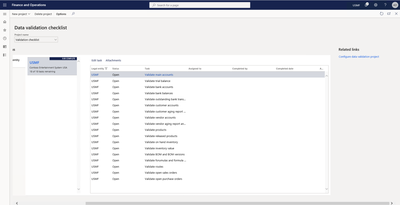The height and width of the screenshot is (205, 400).
Task: View Recent items with the clock icon
Action: pos(4,38)
